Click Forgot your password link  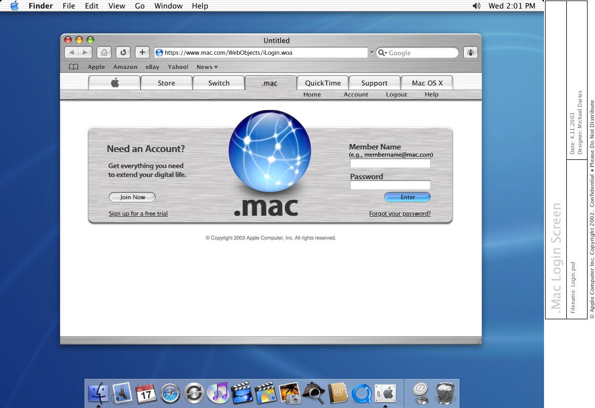tap(400, 214)
